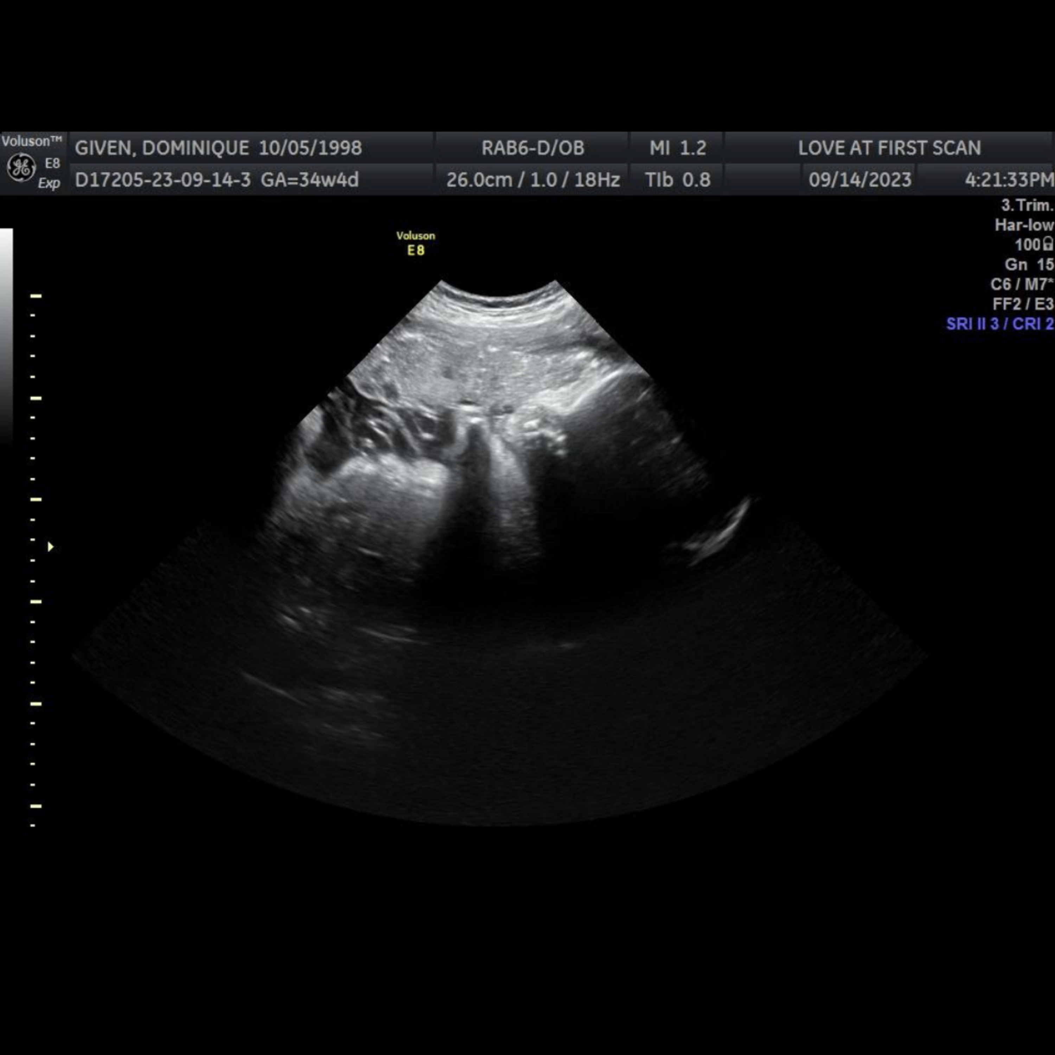The height and width of the screenshot is (1055, 1055).
Task: Click the top depth scale tick mark
Action: coord(36,296)
